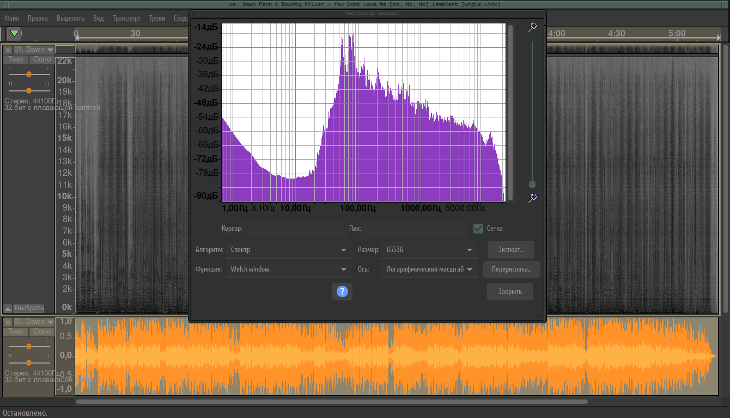Open the Ось dropdown with logarithmic scale
The image size is (730, 418).
(429, 269)
